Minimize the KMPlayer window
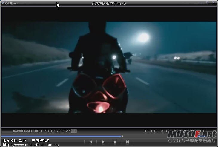The image size is (218, 147). 201,2
